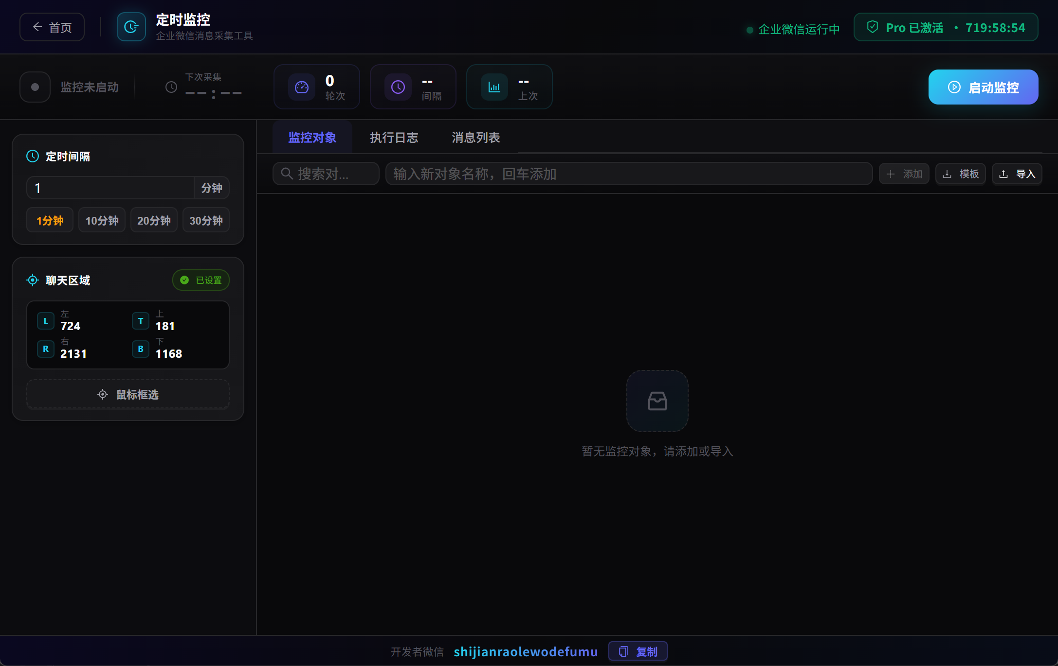
Task: Click the B bottom coordinate badge
Action: click(x=141, y=349)
